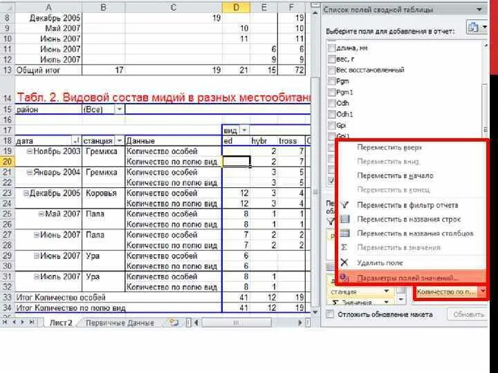Screen dimensions: 498x373
Task: Click the 'Табл. 2' red title cell
Action: tap(163, 97)
